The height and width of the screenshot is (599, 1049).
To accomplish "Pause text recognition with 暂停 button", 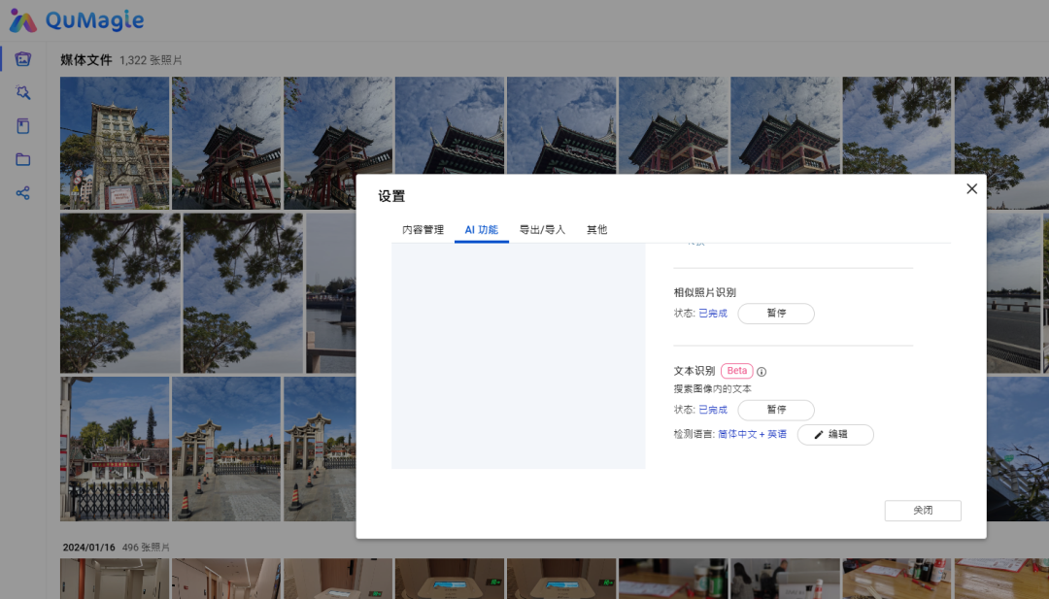I will tap(776, 410).
